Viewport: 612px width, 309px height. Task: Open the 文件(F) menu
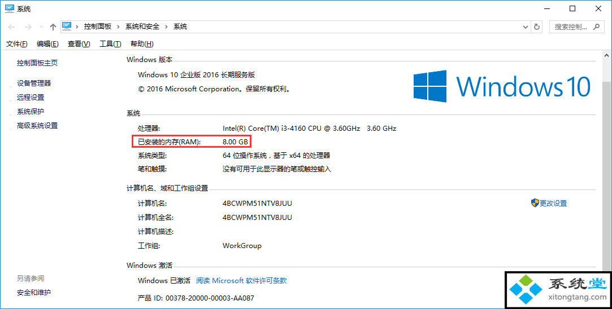[17, 44]
